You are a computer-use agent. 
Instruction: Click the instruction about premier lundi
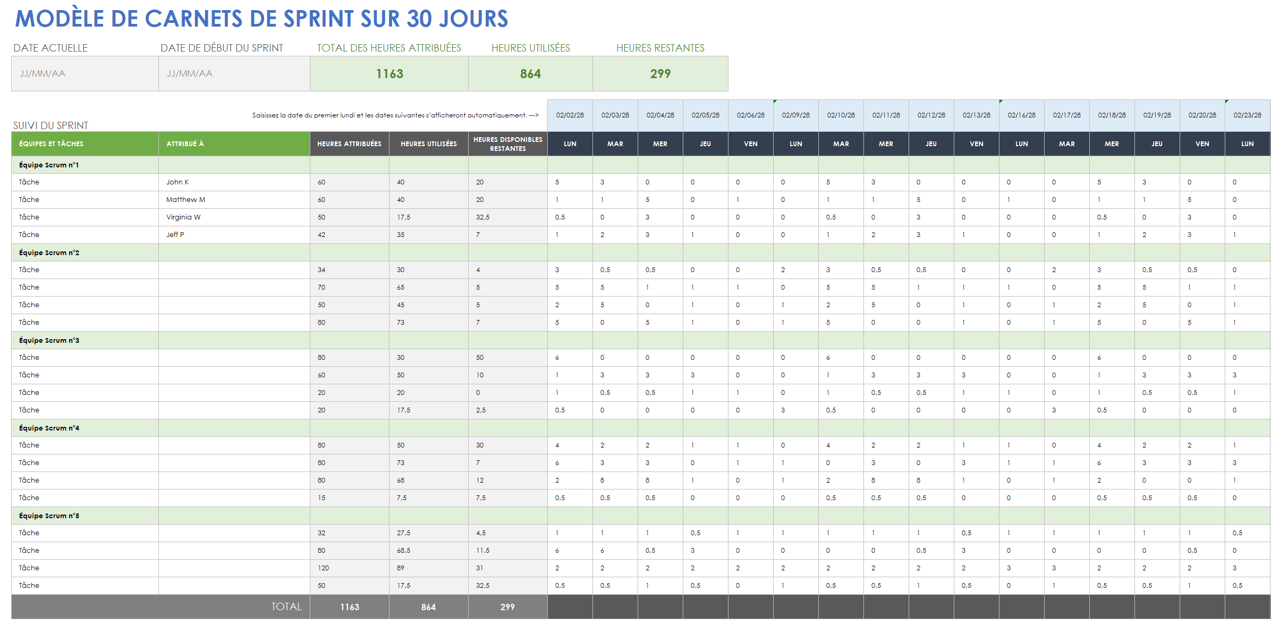point(395,115)
